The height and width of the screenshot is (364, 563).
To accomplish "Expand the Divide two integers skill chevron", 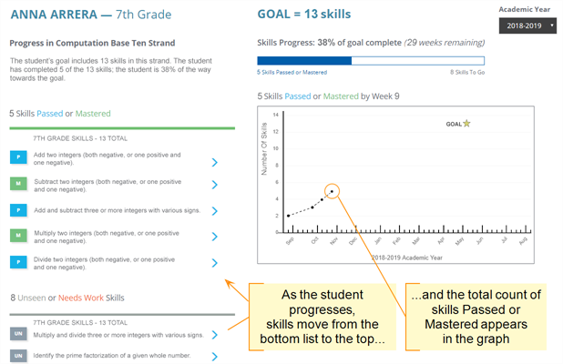I will pyautogui.click(x=214, y=263).
